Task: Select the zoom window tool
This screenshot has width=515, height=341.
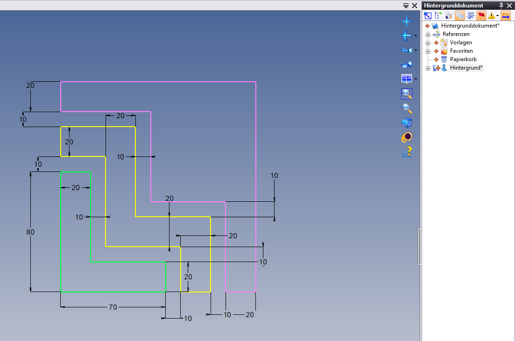Action: coord(407,94)
